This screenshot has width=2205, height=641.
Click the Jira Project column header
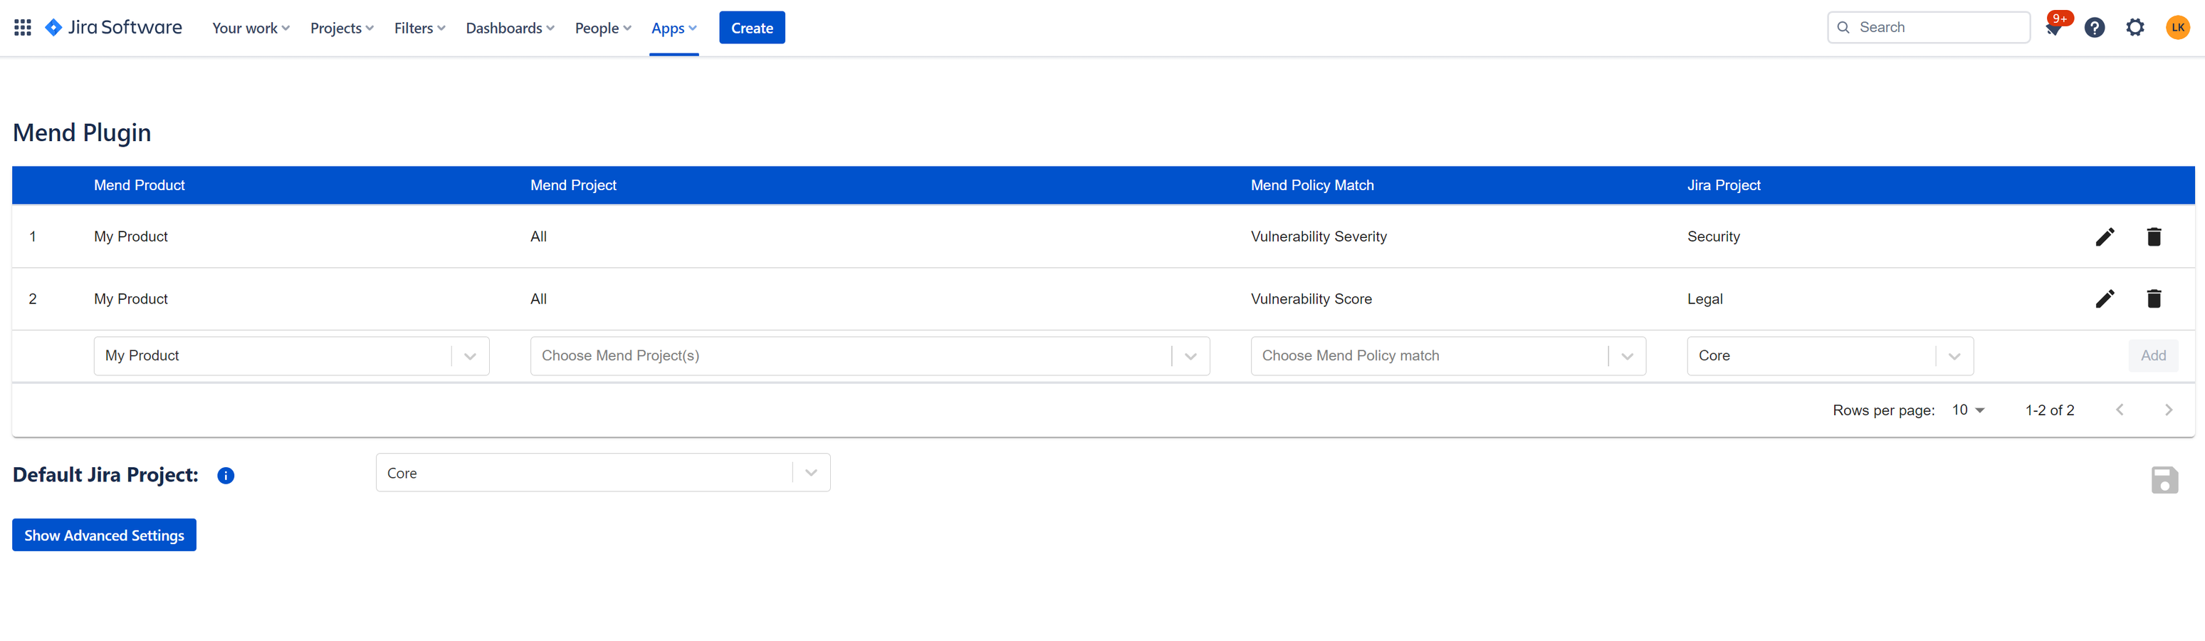coord(1724,186)
